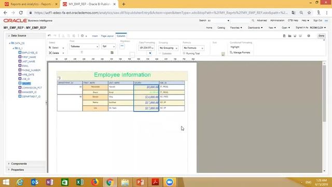Click the Redo icon in editor toolbar

tap(54, 36)
